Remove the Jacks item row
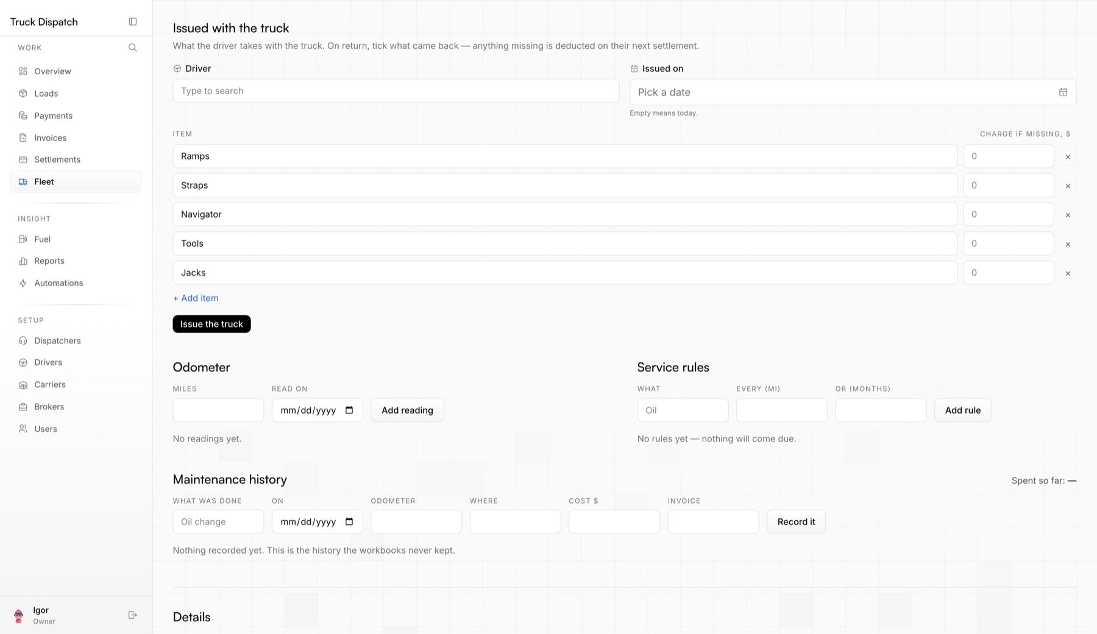The width and height of the screenshot is (1097, 634). click(x=1068, y=273)
